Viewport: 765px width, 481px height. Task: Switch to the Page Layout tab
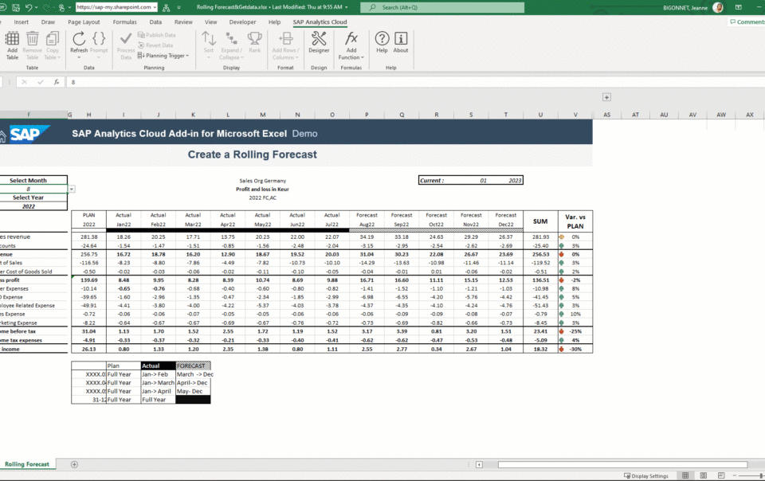[x=84, y=22]
